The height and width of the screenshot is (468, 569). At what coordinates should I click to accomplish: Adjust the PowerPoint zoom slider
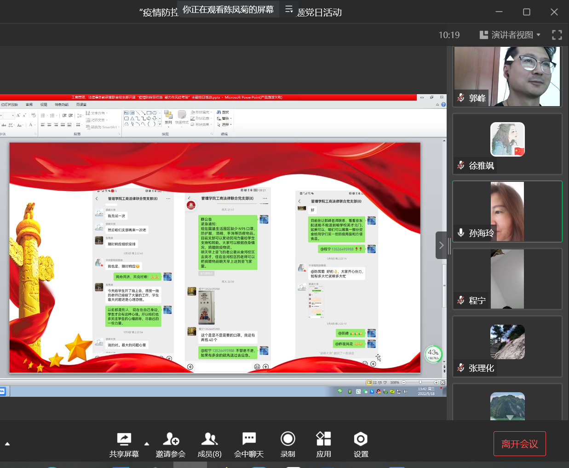tap(420, 382)
